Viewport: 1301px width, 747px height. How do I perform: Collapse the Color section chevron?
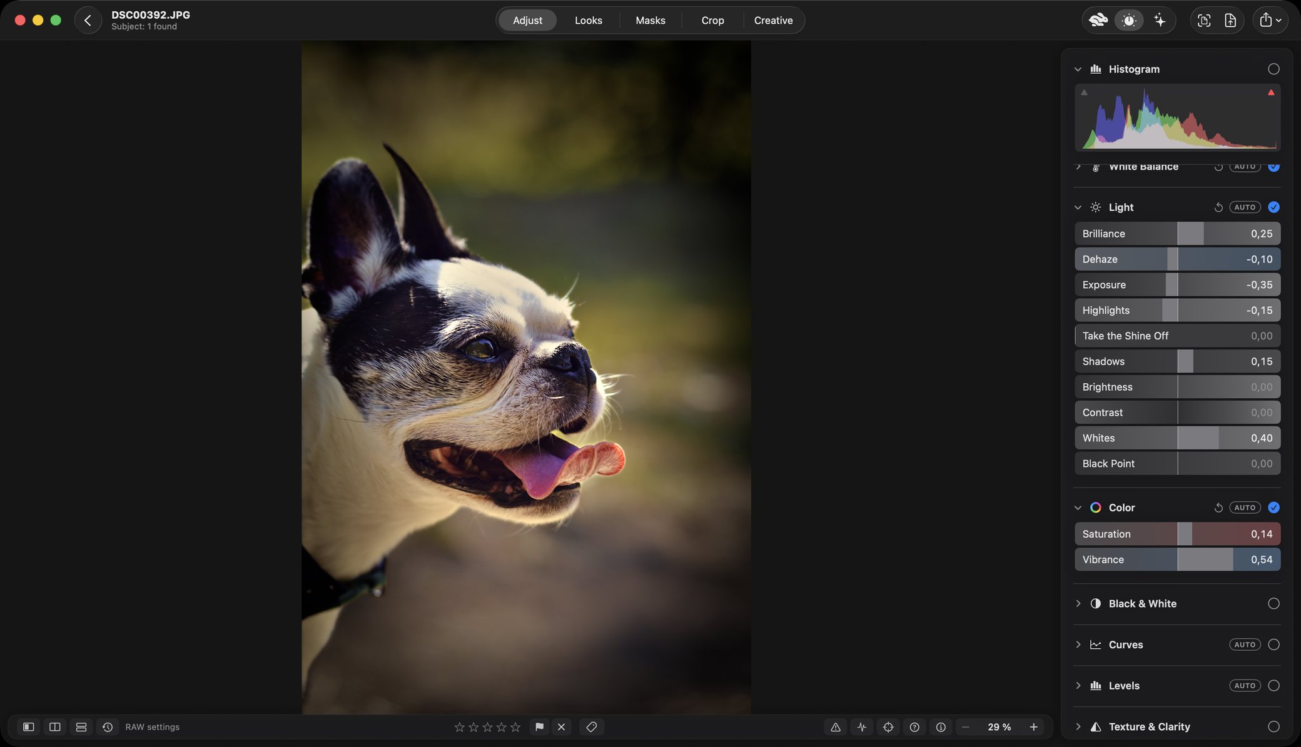tap(1078, 508)
